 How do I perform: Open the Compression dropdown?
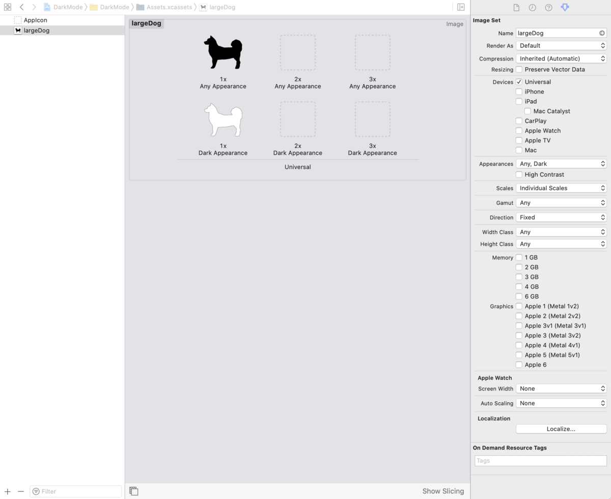coord(561,59)
